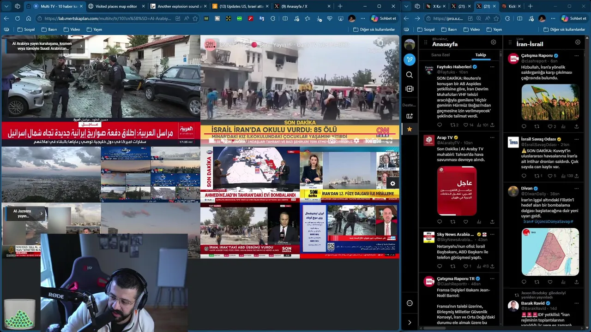Open İran-İsrail column settings gear
591x332 pixels.
(x=578, y=42)
